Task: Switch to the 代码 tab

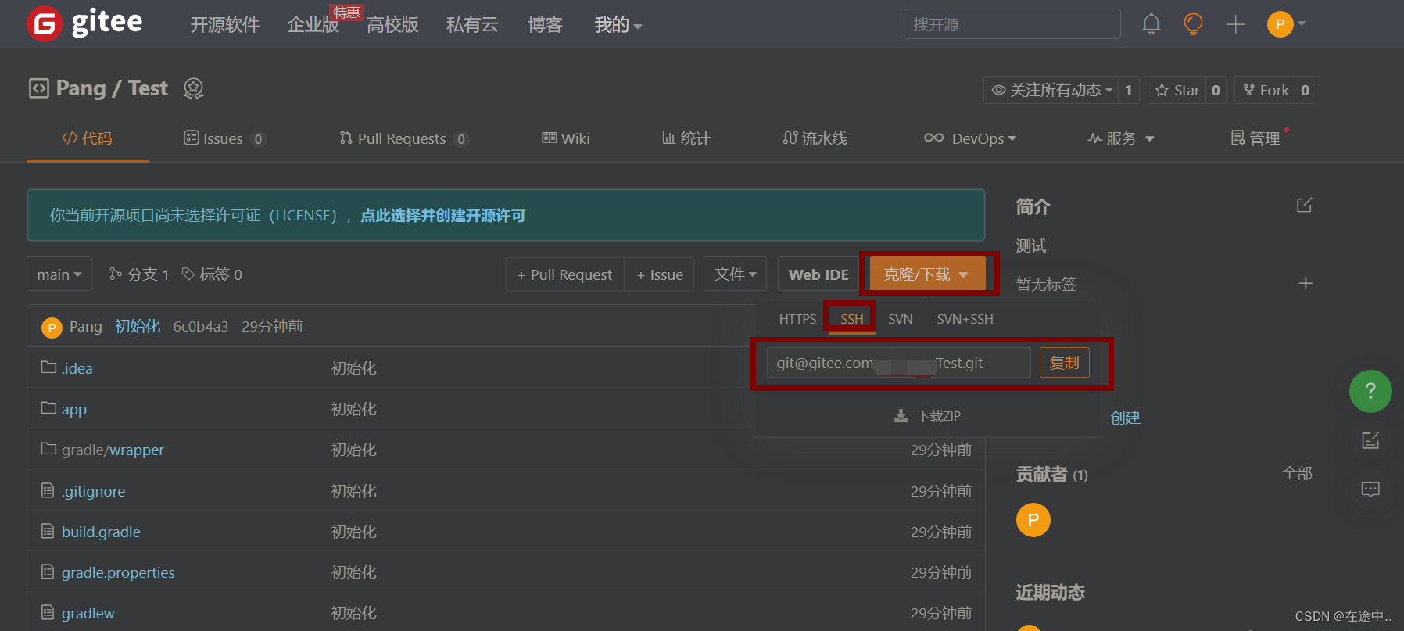Action: click(88, 138)
